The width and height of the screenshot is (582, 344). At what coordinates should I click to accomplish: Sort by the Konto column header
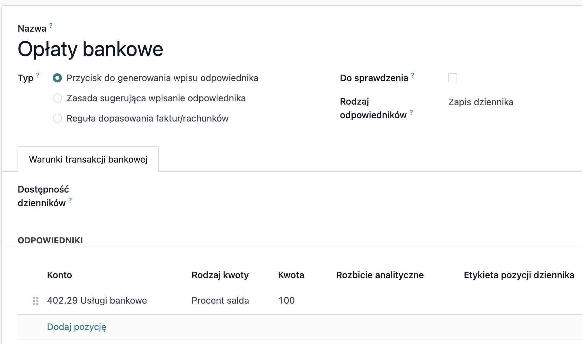[59, 275]
